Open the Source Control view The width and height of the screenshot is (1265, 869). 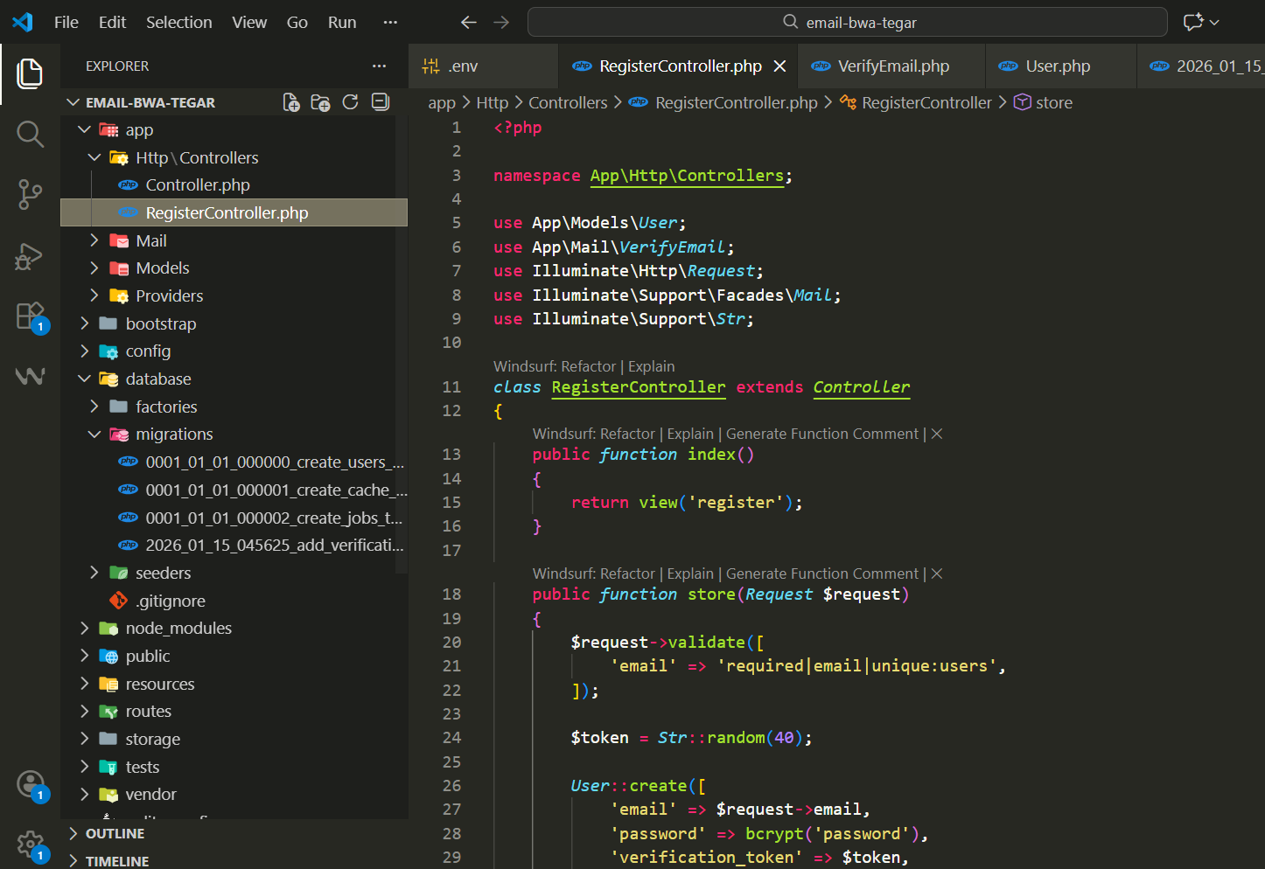pos(30,194)
